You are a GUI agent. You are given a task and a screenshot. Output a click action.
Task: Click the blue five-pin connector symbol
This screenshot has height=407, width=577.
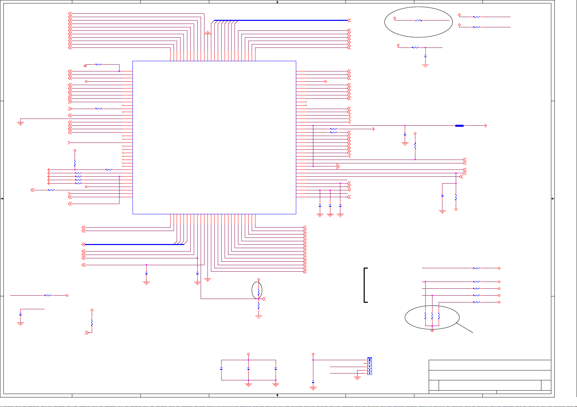(369, 366)
